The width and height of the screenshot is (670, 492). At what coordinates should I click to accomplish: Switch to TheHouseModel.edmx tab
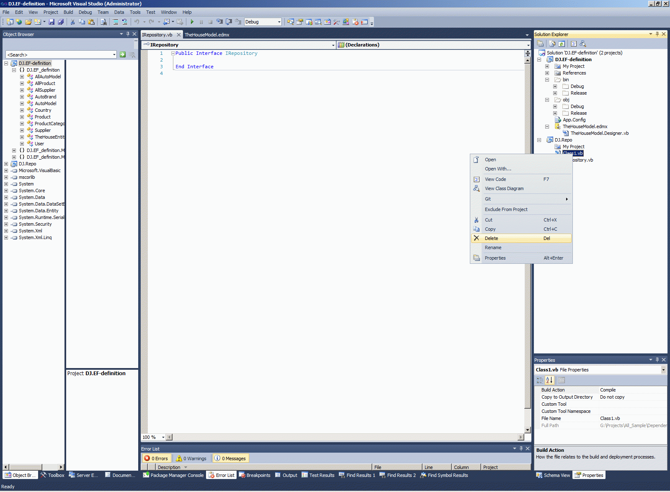pos(207,35)
